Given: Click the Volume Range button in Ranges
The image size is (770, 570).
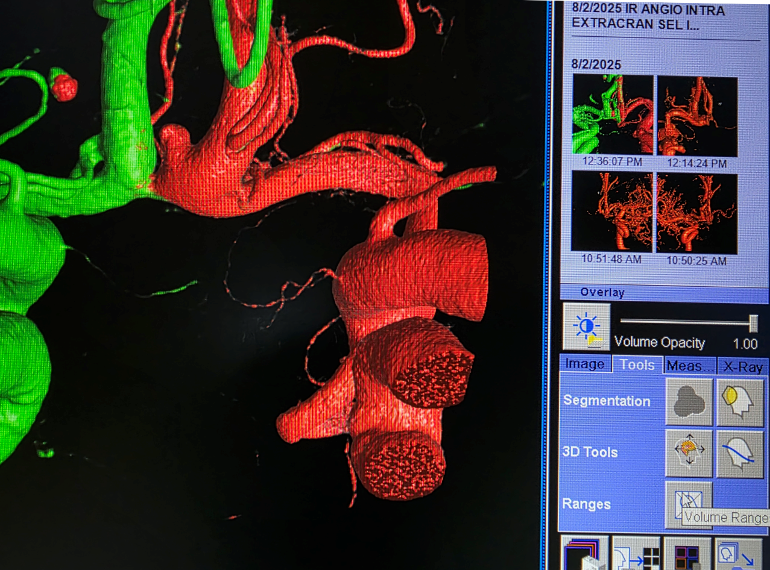Looking at the screenshot, I should [x=689, y=503].
